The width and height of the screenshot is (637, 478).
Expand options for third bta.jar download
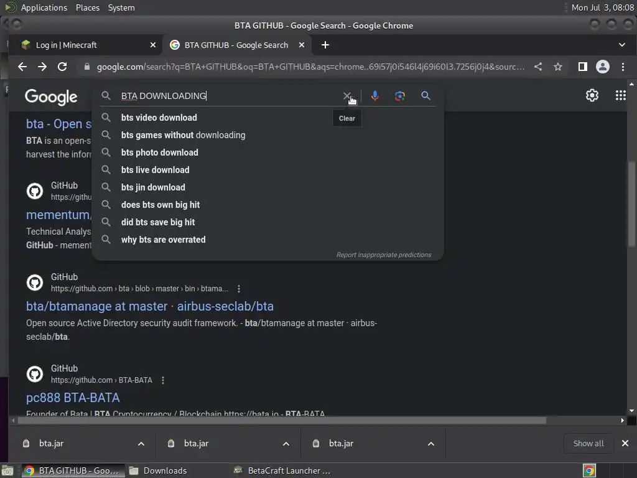tap(431, 443)
